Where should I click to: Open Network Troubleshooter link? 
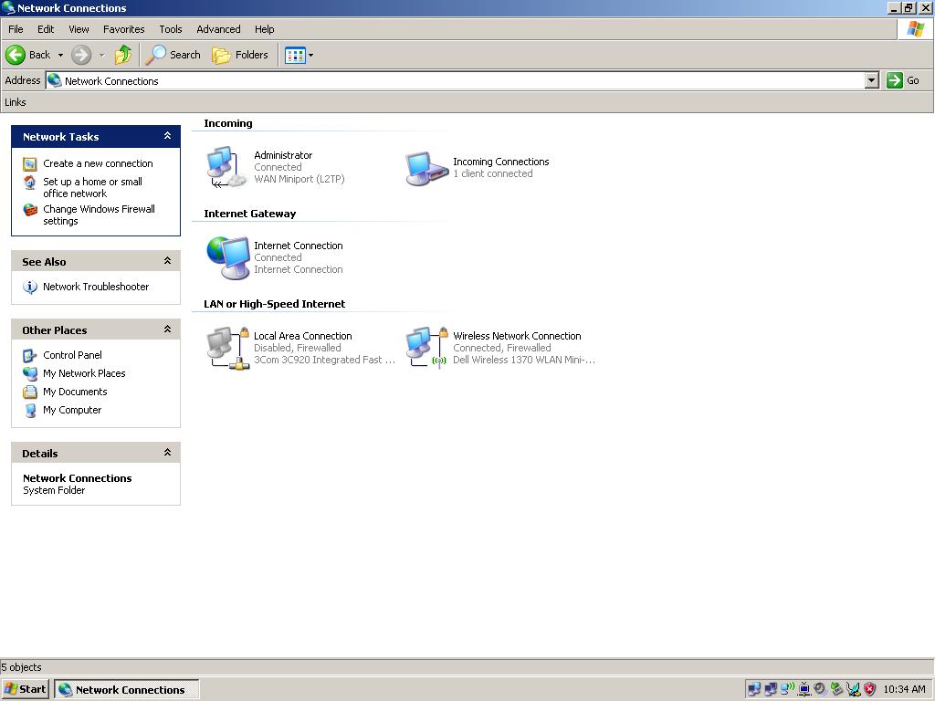[x=96, y=287]
